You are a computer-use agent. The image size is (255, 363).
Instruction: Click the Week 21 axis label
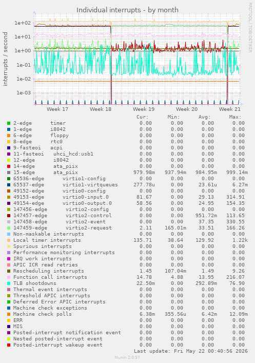(x=230, y=109)
